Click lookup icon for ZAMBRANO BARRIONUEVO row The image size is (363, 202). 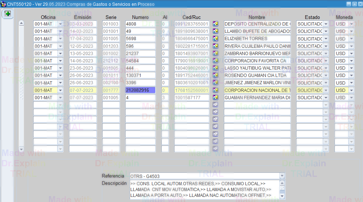[x=215, y=53]
